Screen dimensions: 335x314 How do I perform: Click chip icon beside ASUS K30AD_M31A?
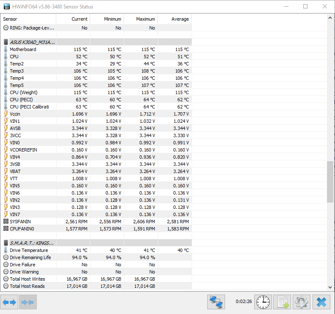[6, 42]
